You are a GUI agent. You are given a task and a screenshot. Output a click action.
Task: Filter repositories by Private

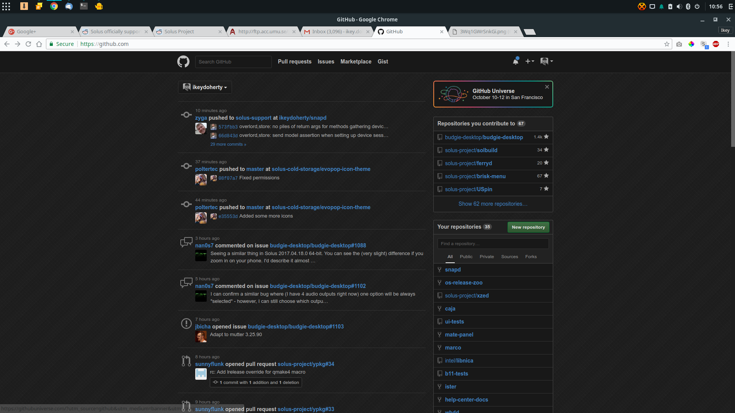tap(487, 257)
